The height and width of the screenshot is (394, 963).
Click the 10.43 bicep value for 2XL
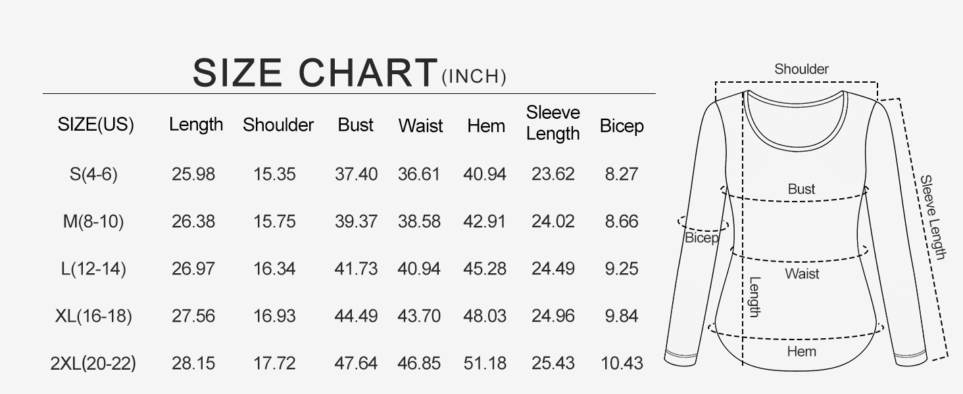622,363
